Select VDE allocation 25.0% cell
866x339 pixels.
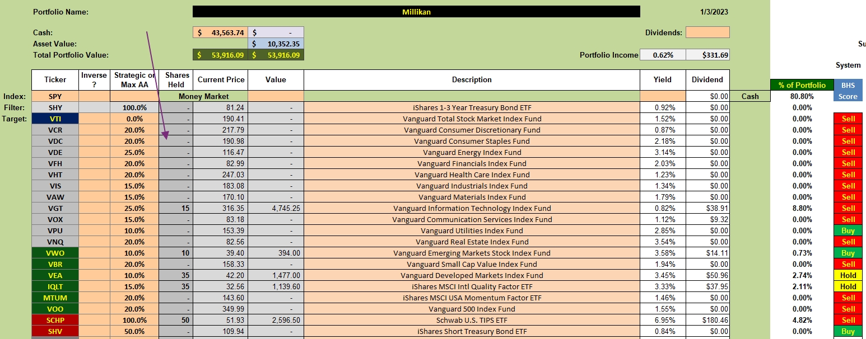134,152
